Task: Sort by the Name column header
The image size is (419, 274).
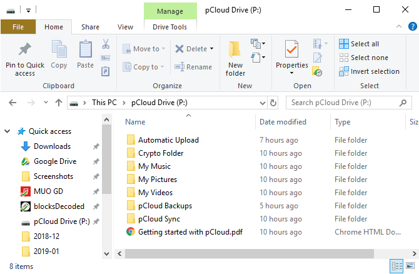Action: pos(135,122)
